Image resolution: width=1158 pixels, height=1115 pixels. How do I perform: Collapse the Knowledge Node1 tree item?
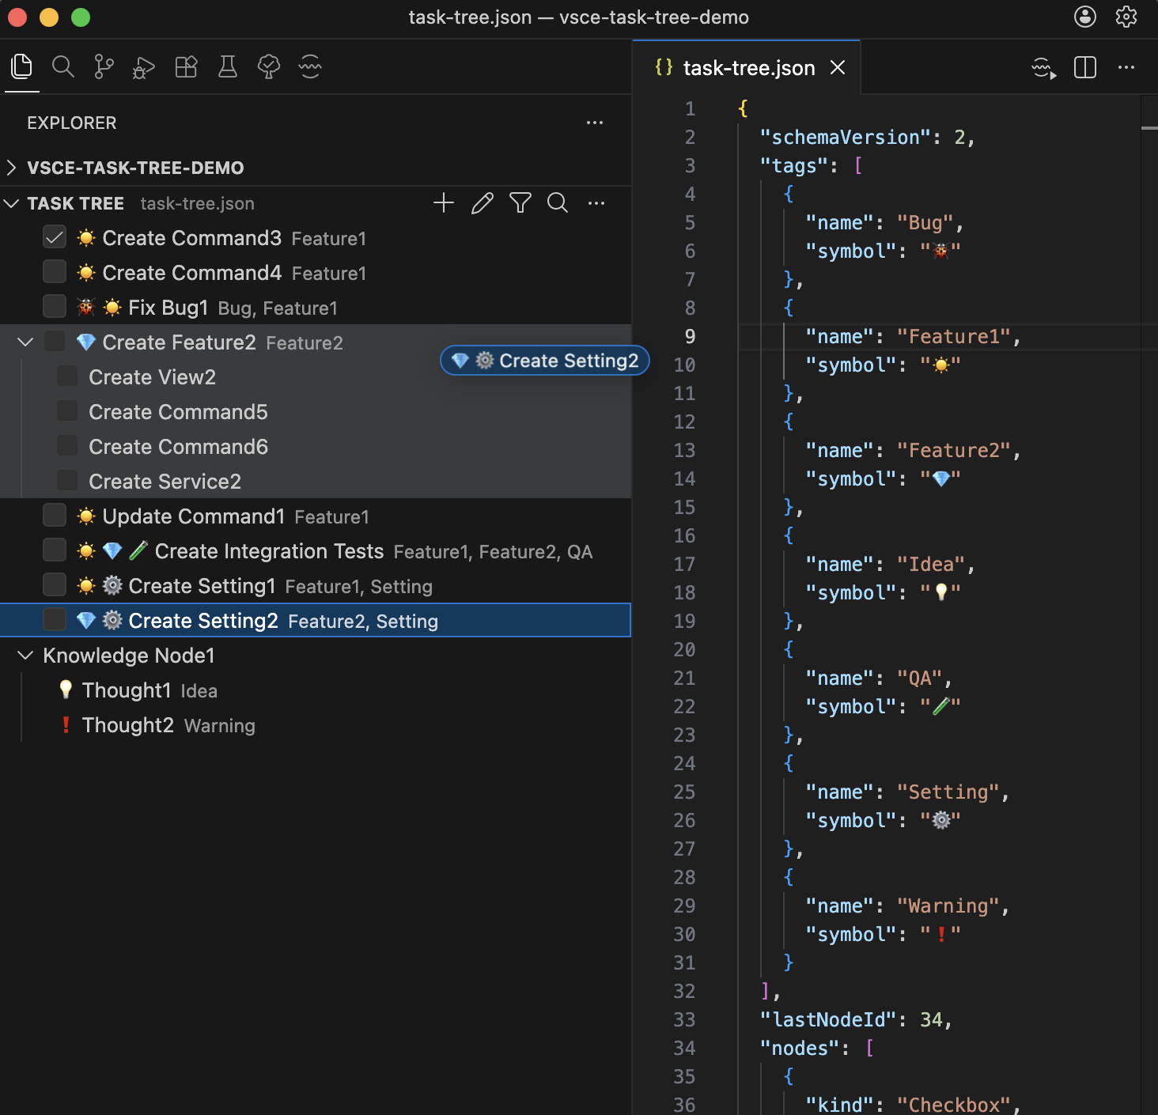click(25, 655)
